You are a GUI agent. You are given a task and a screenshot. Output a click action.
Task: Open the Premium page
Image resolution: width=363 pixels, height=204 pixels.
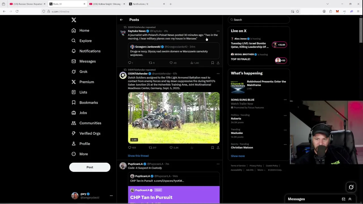(x=83, y=82)
